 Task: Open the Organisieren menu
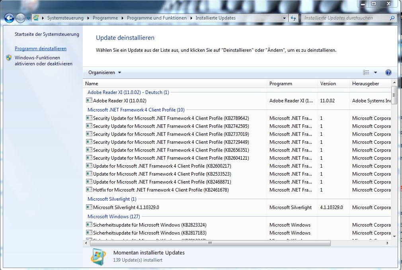click(105, 72)
